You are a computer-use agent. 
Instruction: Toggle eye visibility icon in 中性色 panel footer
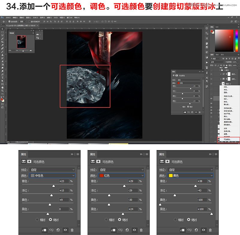(65, 230)
